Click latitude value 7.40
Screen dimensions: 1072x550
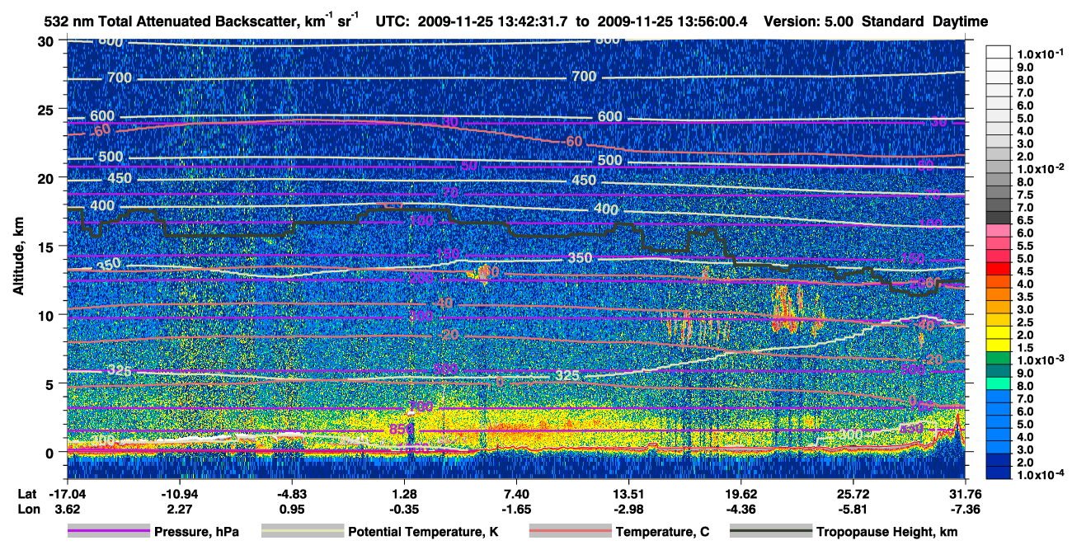click(x=516, y=494)
